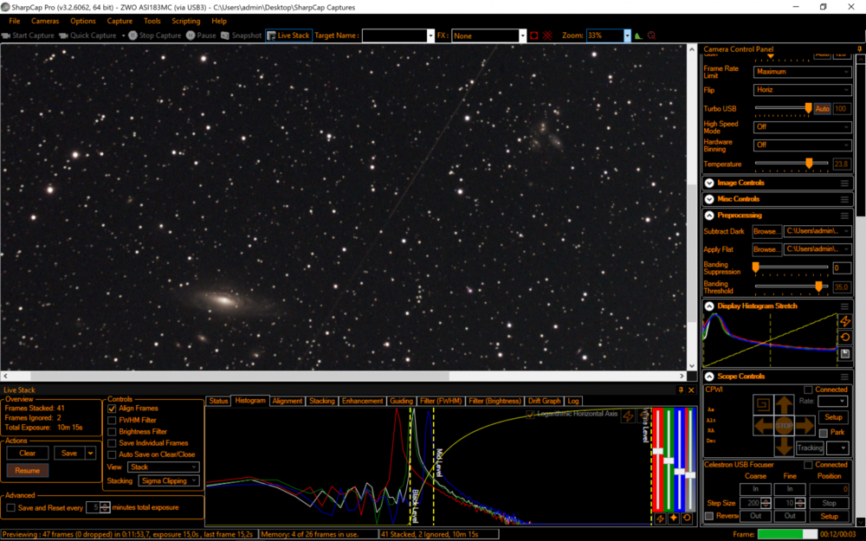Open the Stacking algorithm Sigma Clipping dropdown
The height and width of the screenshot is (541, 866).
tap(169, 480)
